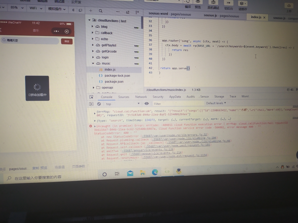This screenshot has width=298, height=223.
Task: Switch to the Storage tab
Action: [219, 97]
